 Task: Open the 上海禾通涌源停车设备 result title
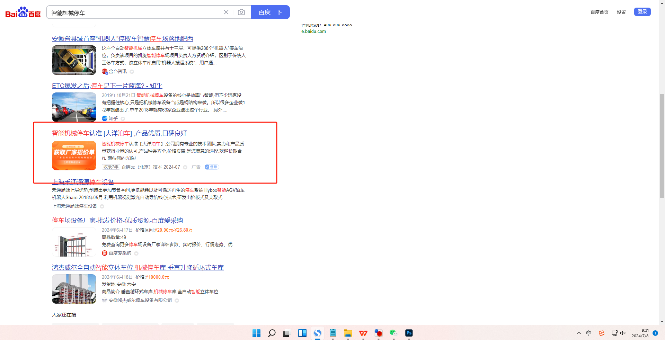83,182
